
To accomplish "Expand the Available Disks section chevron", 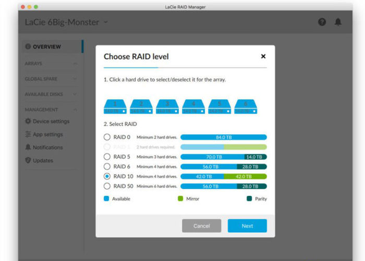I will 75,94.
